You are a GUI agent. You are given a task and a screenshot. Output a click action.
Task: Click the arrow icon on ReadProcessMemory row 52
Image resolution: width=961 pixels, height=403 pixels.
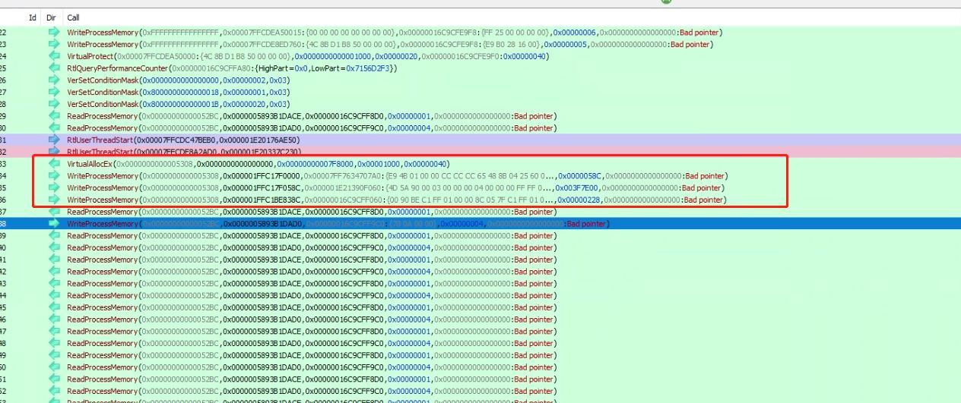(x=54, y=391)
